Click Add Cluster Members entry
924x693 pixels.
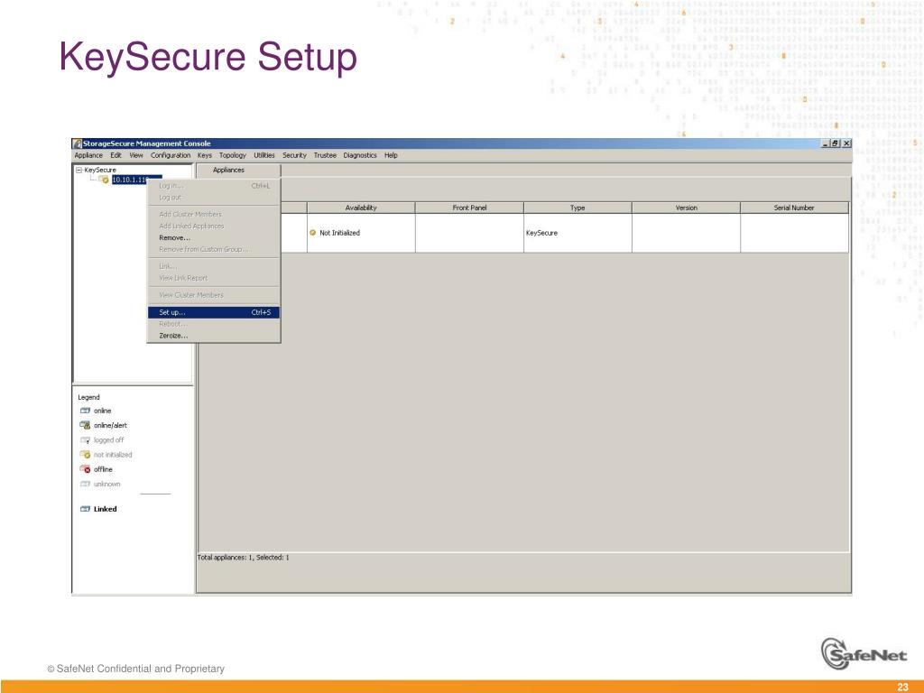coord(213,215)
